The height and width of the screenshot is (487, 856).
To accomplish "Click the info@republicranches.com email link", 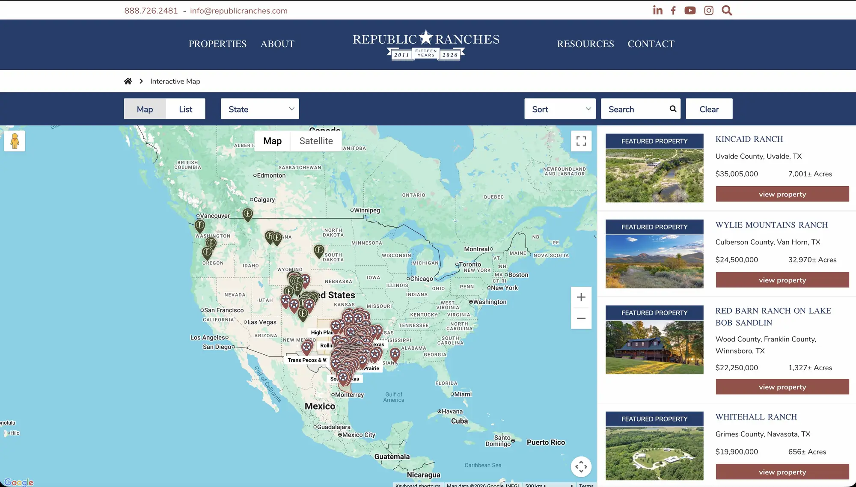I will click(x=239, y=11).
